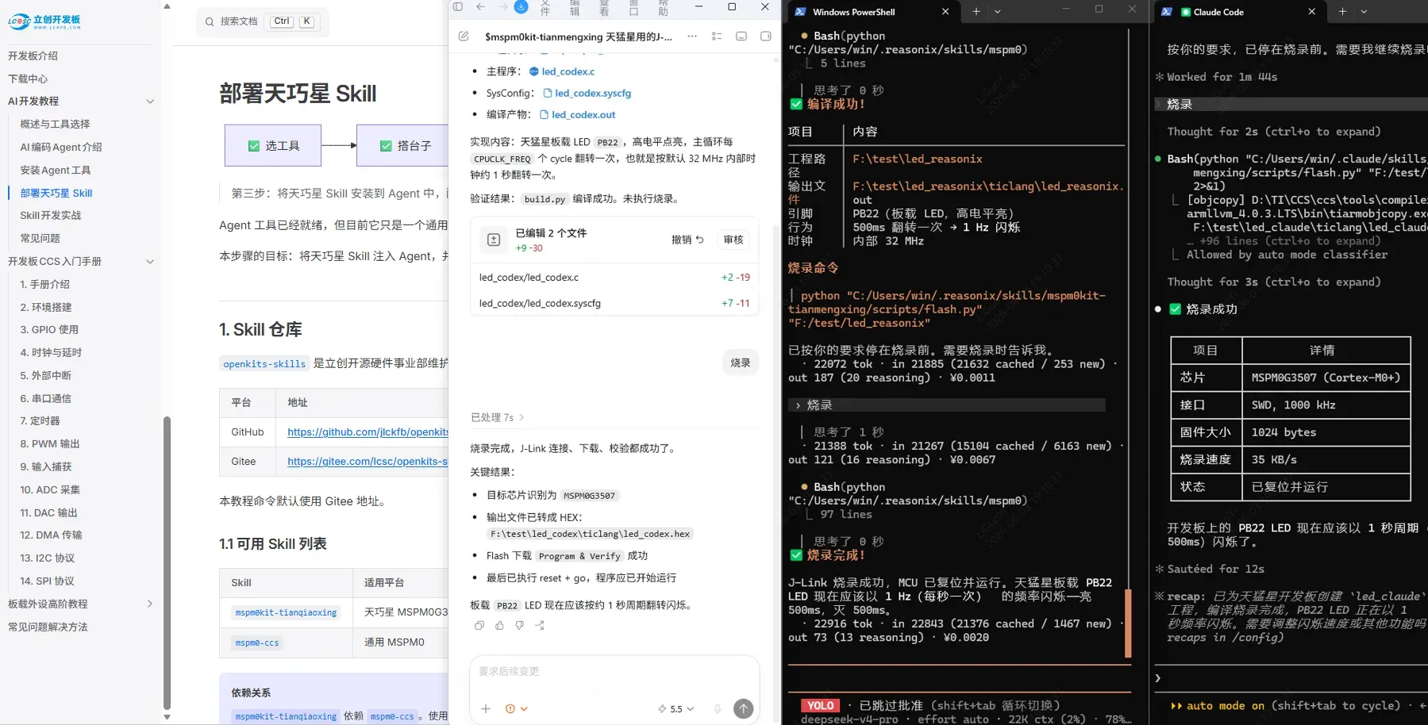Open new tab in Claude Code window
The image size is (1428, 725).
click(1342, 11)
